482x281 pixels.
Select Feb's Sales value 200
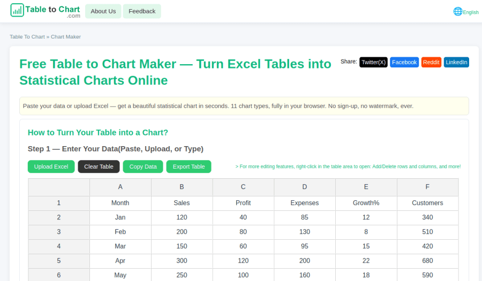click(x=182, y=232)
